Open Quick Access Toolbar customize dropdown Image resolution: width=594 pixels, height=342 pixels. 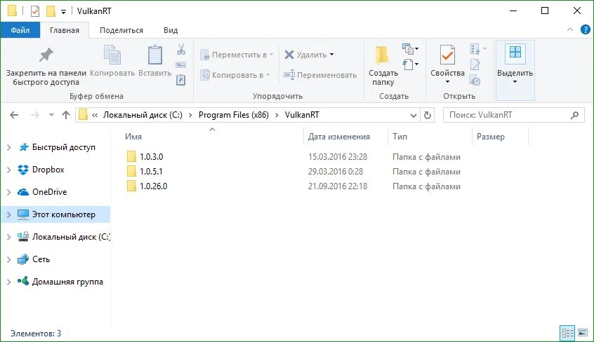pyautogui.click(x=64, y=12)
